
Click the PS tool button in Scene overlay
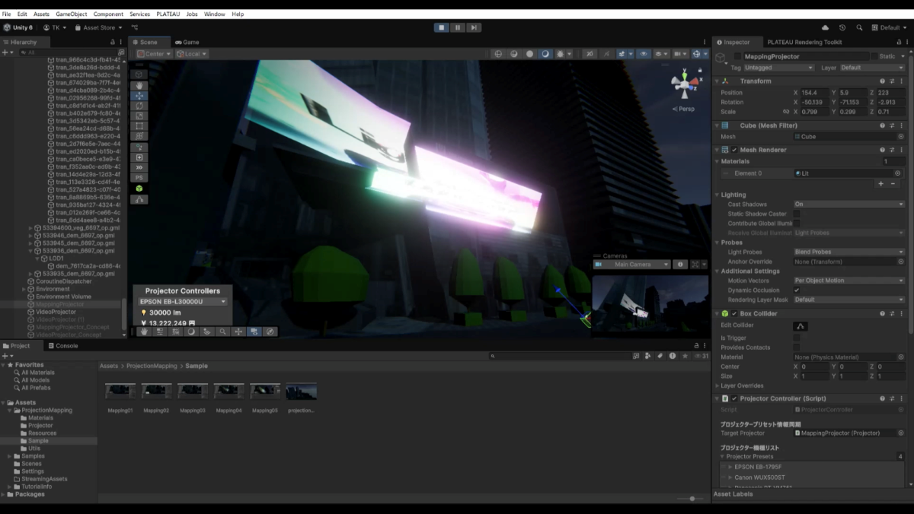click(139, 177)
